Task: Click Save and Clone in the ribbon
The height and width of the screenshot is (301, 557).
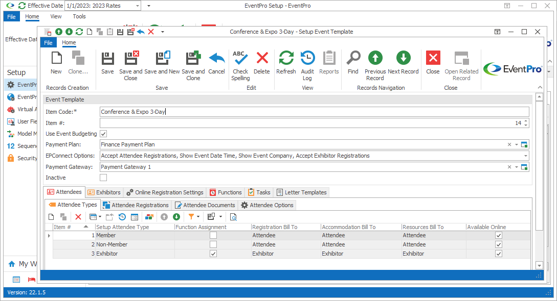Action: tap(193, 66)
